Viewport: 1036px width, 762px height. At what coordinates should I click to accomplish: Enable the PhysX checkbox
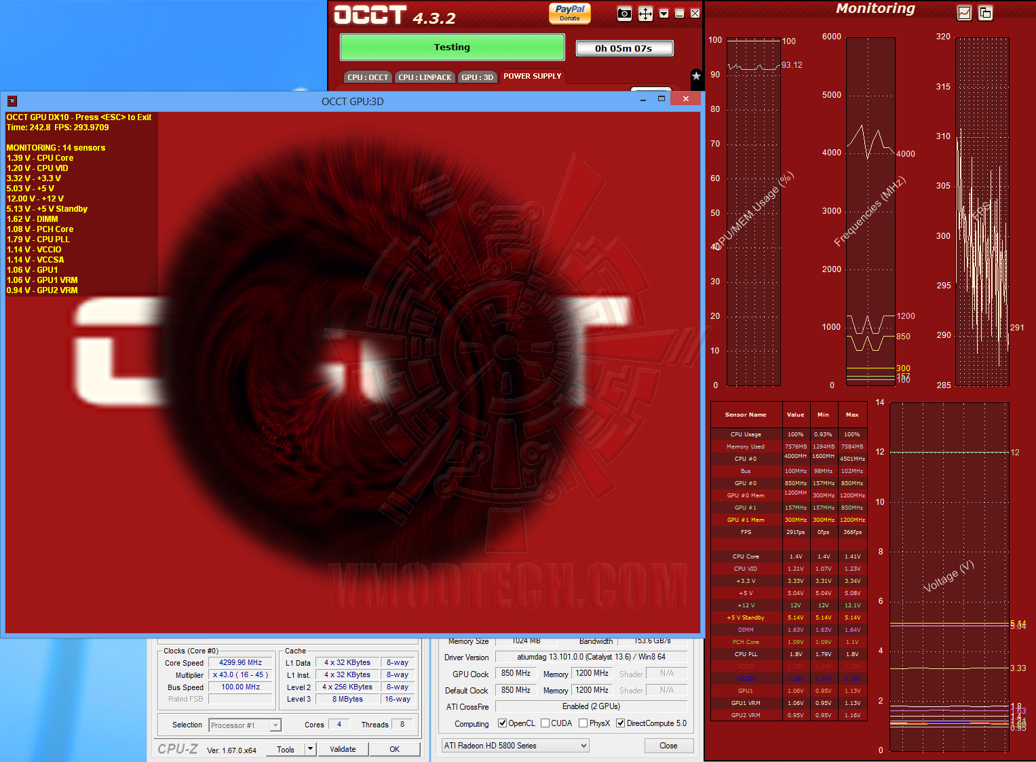583,723
